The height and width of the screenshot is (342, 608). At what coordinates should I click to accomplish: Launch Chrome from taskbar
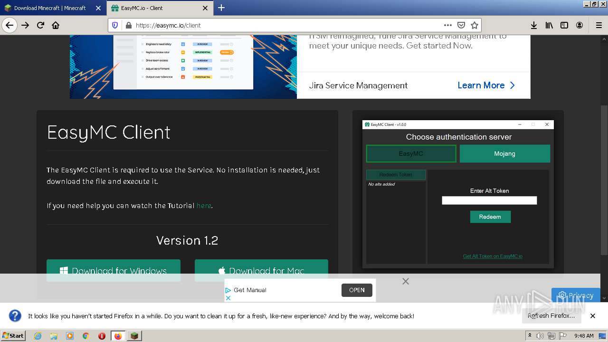click(x=86, y=336)
